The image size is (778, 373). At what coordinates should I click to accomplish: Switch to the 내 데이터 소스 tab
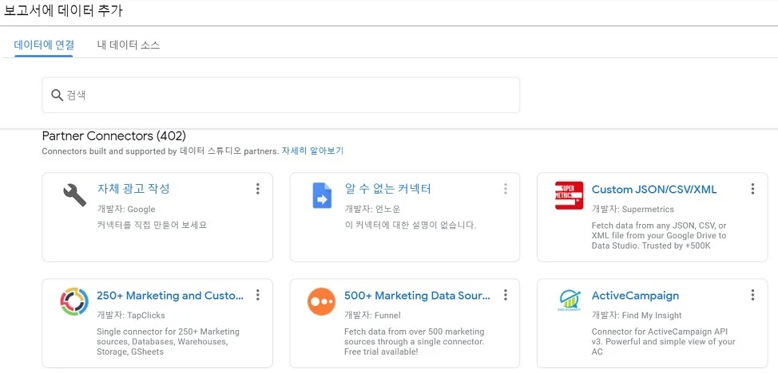pyautogui.click(x=129, y=45)
